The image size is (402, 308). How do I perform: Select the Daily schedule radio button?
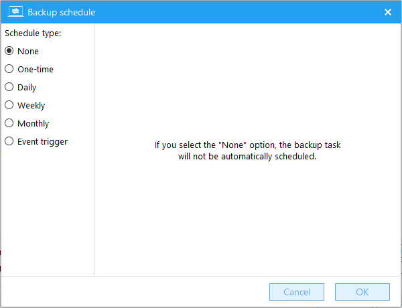[9, 87]
